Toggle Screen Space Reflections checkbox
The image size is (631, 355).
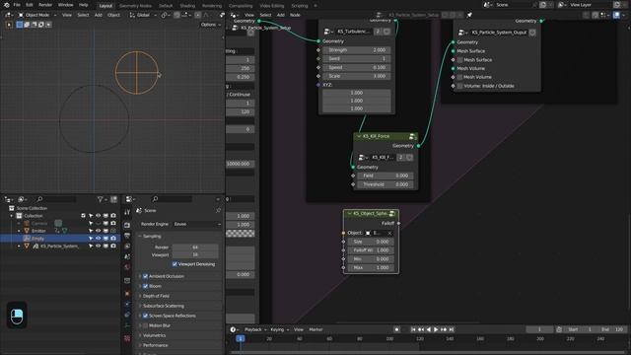(x=146, y=316)
